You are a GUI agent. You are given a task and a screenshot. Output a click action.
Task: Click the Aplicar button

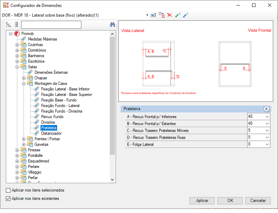[x=202, y=201]
